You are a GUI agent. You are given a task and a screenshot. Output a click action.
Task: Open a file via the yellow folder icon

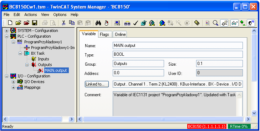click(18, 23)
